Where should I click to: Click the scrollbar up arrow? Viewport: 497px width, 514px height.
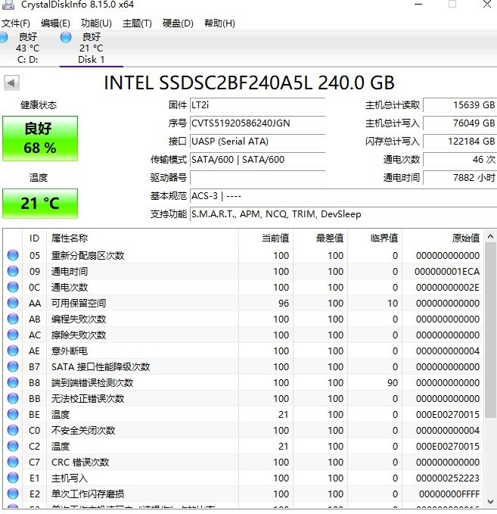490,236
